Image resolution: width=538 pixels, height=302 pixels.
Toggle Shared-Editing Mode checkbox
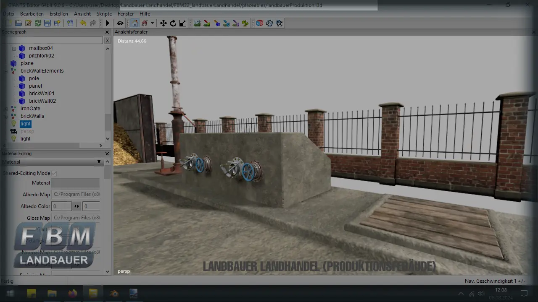[54, 173]
